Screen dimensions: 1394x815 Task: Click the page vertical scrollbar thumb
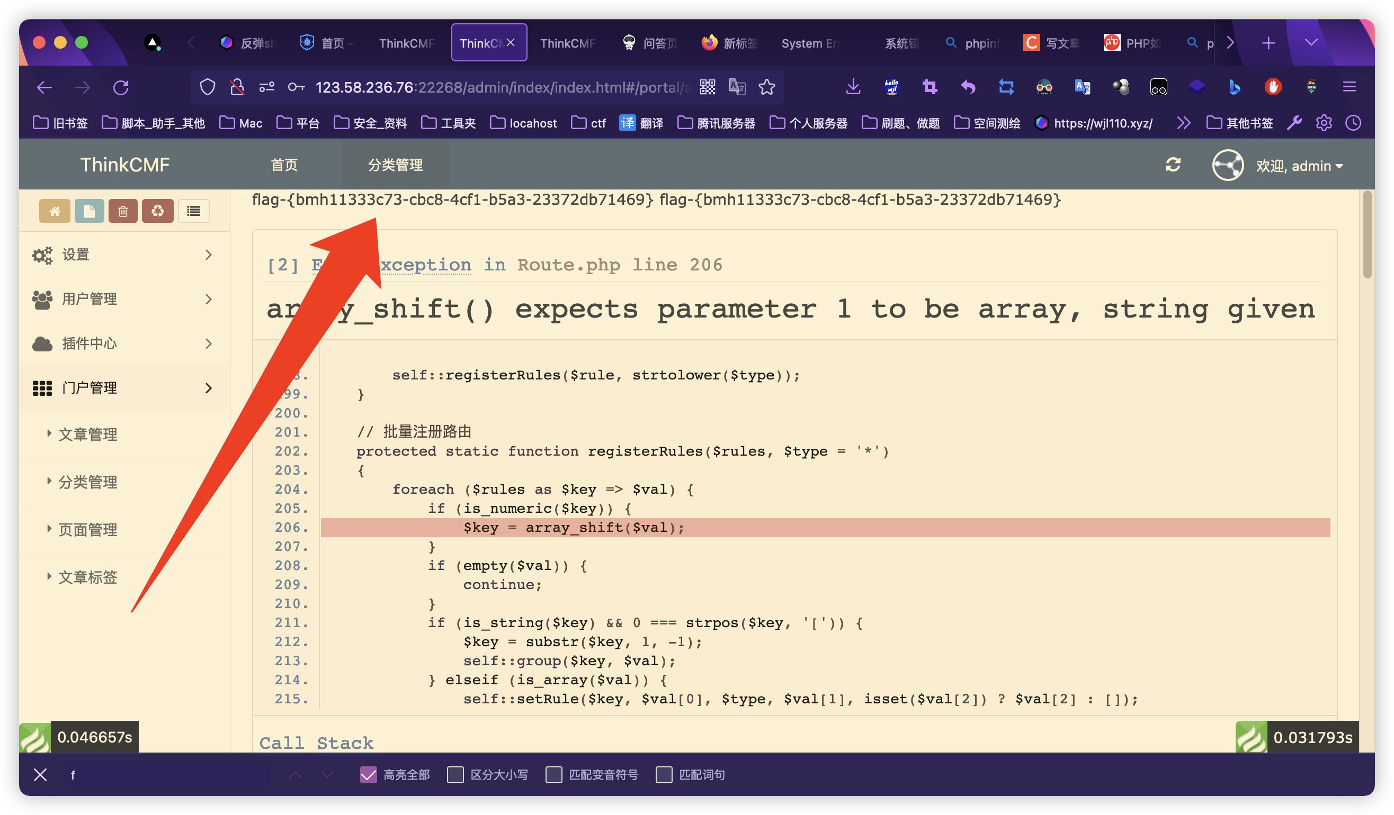tap(1368, 234)
